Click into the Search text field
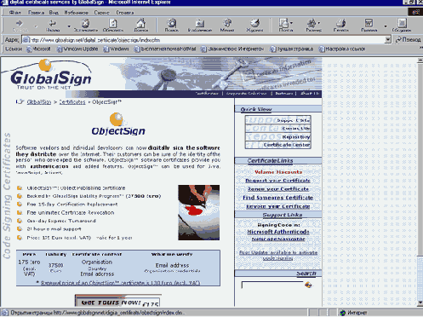423x317 pixels. pos(272,285)
